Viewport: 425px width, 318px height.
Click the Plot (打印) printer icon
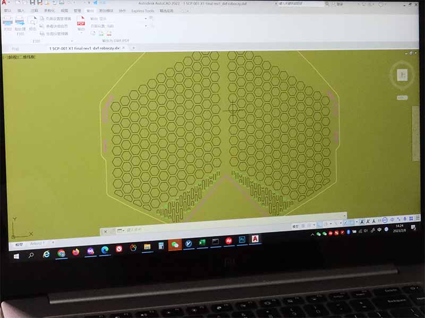[7, 22]
